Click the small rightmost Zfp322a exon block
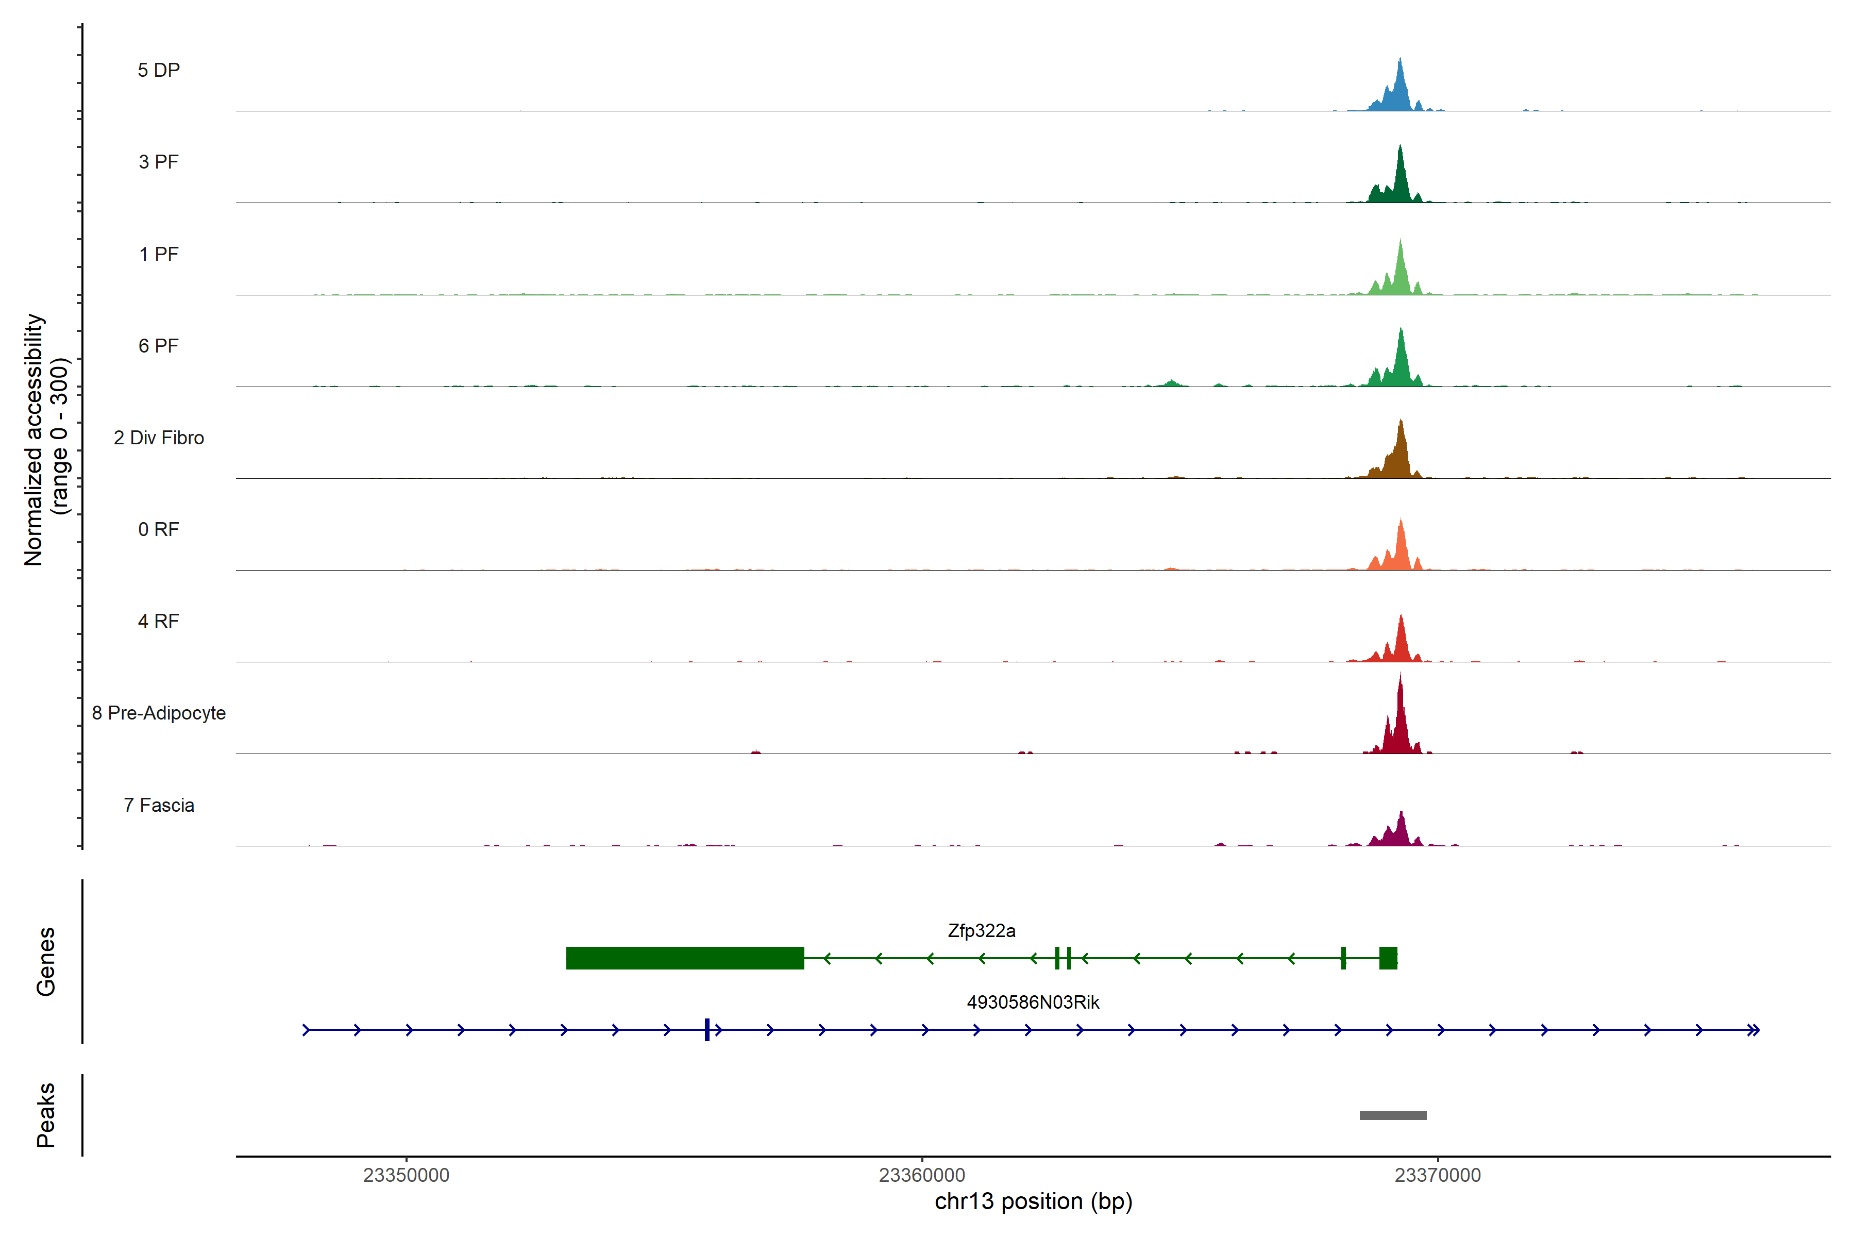Image resolution: width=1855 pixels, height=1237 pixels. coord(1388,958)
